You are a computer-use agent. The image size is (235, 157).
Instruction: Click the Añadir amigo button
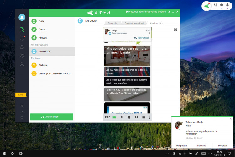tap(51, 117)
